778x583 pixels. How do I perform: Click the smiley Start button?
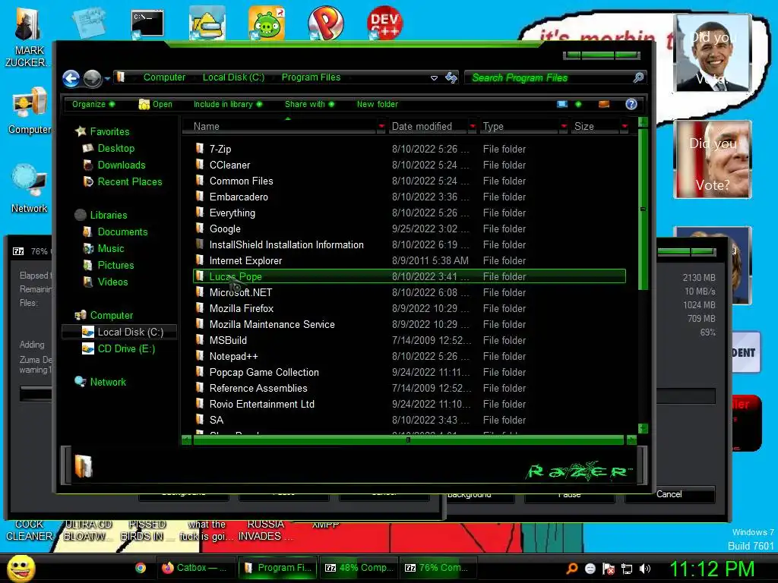pyautogui.click(x=21, y=569)
